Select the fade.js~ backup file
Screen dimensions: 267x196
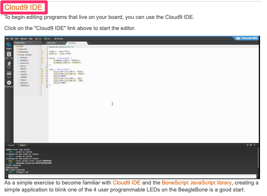(23, 69)
